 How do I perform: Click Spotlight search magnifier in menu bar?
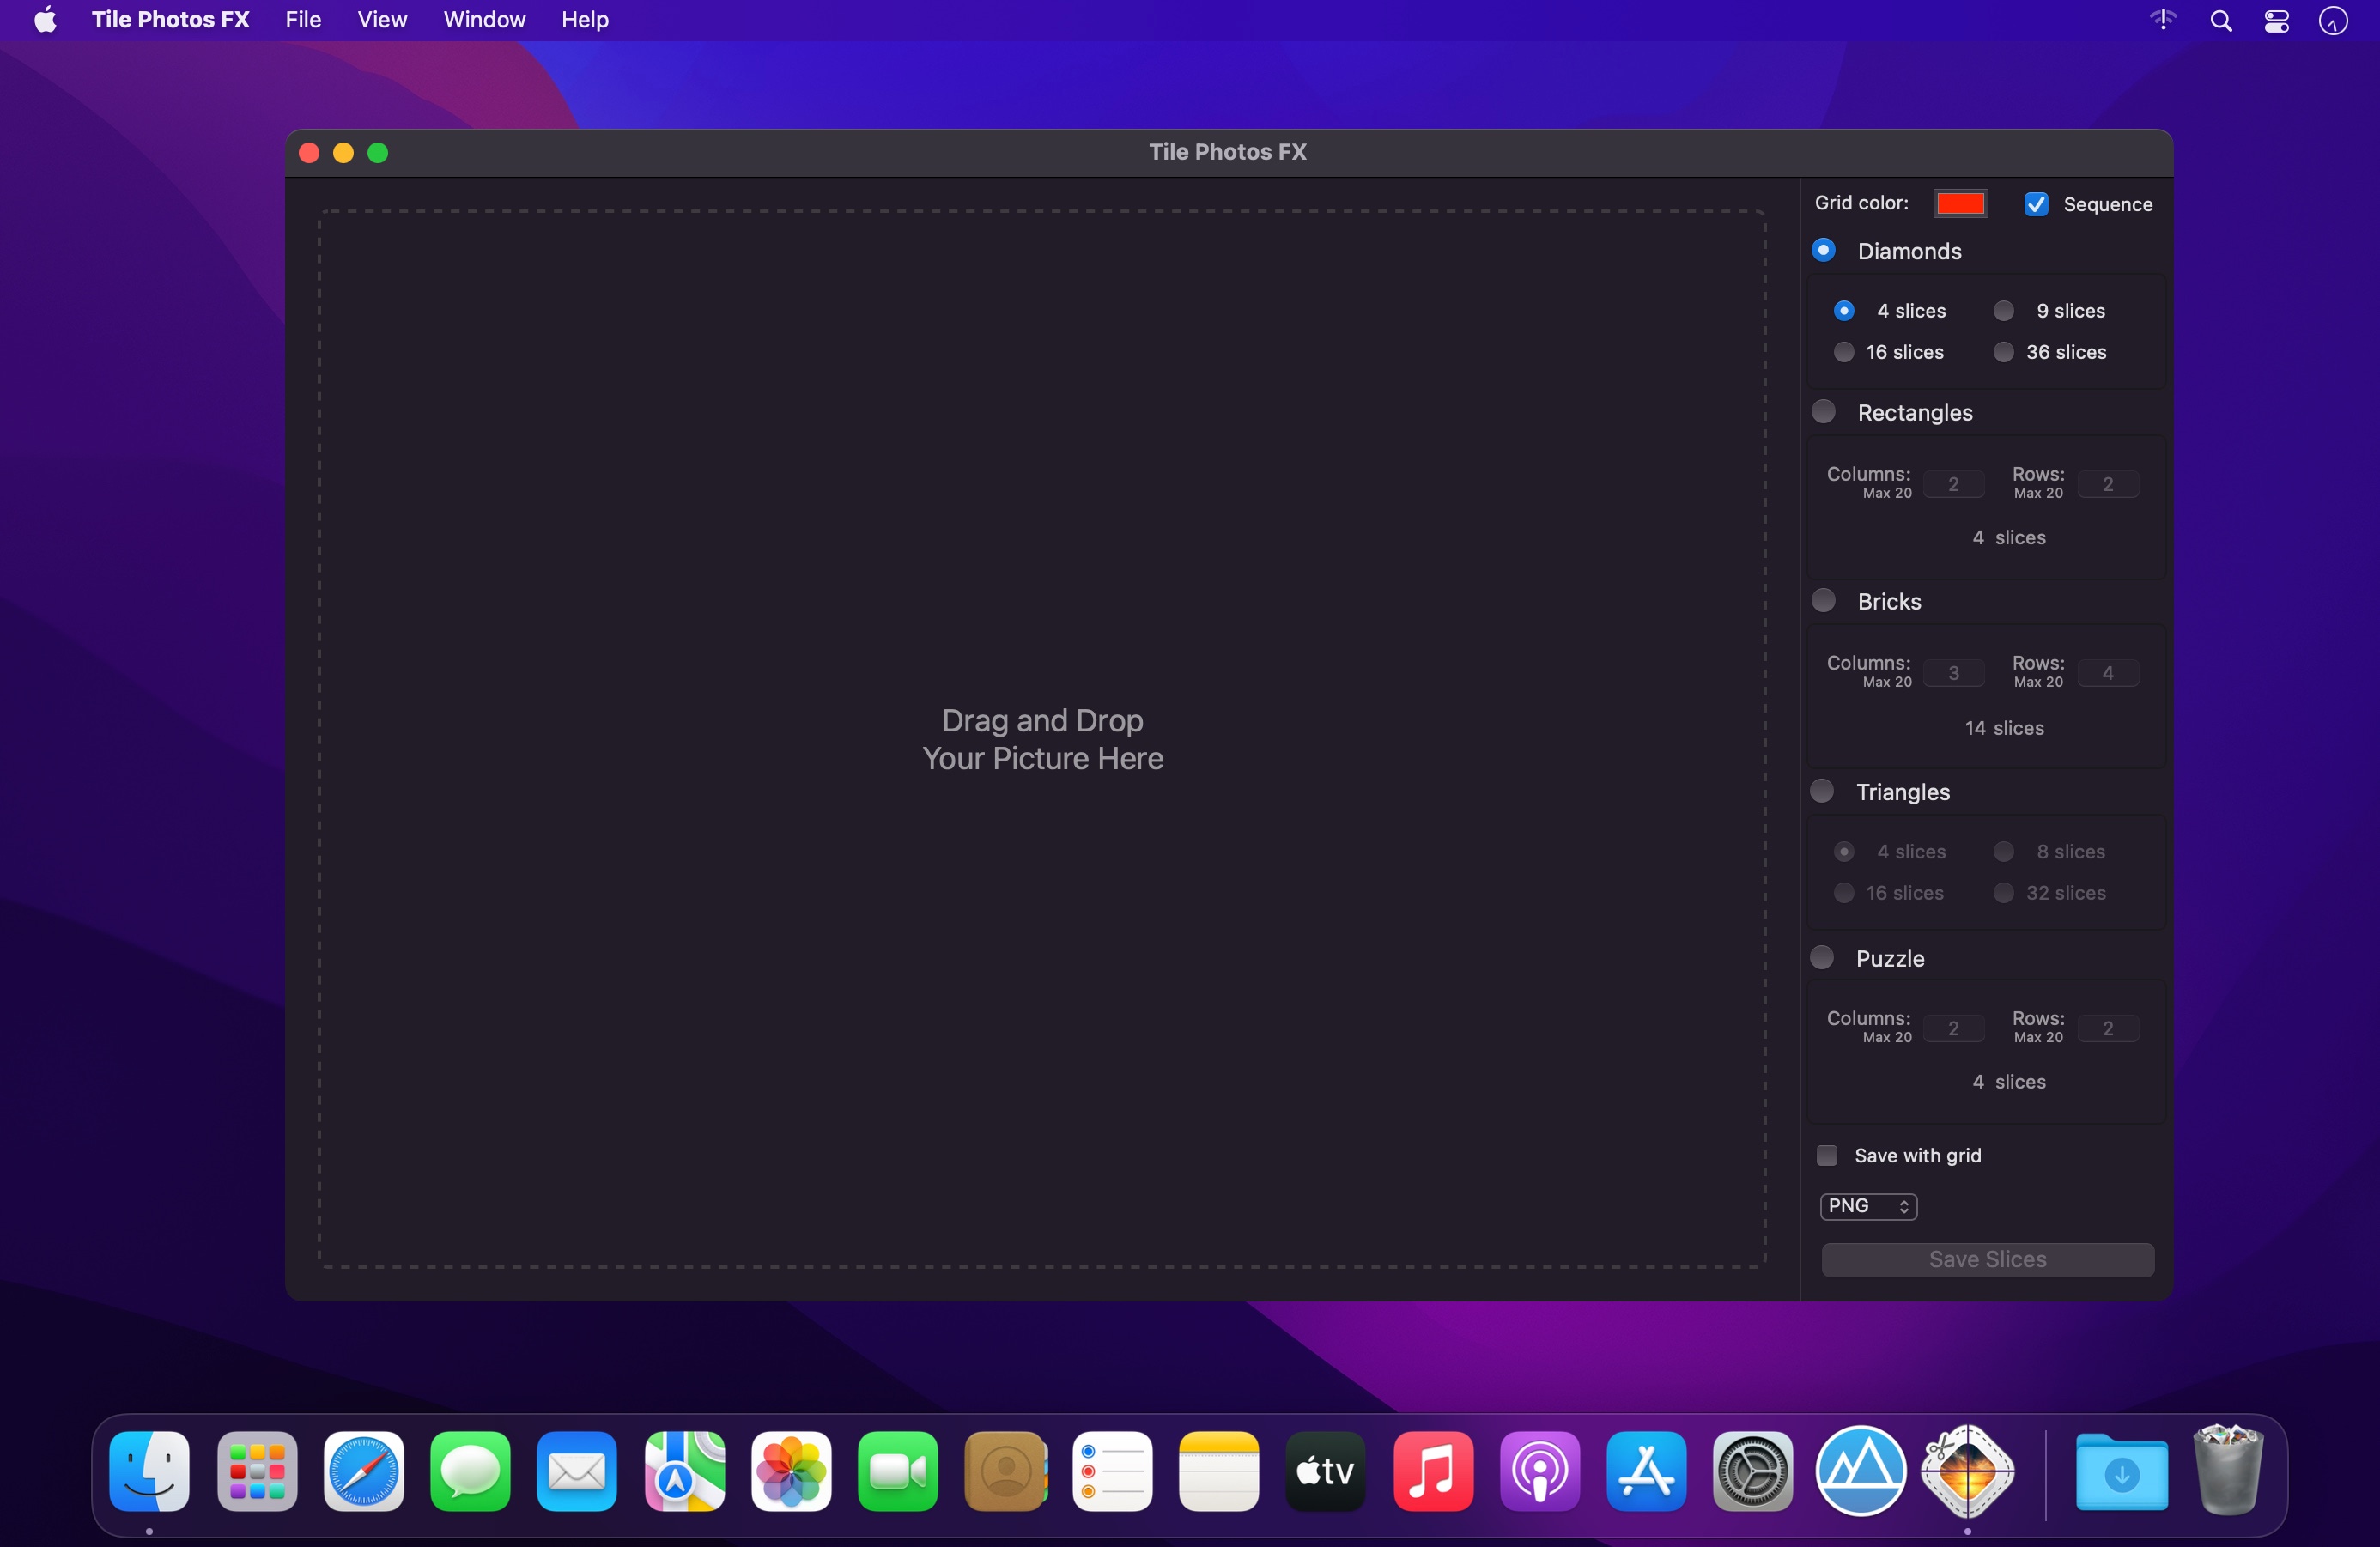coord(2221,21)
